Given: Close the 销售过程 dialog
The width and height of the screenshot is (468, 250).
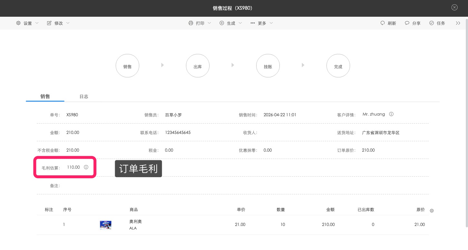Looking at the screenshot, I should pos(454,7).
